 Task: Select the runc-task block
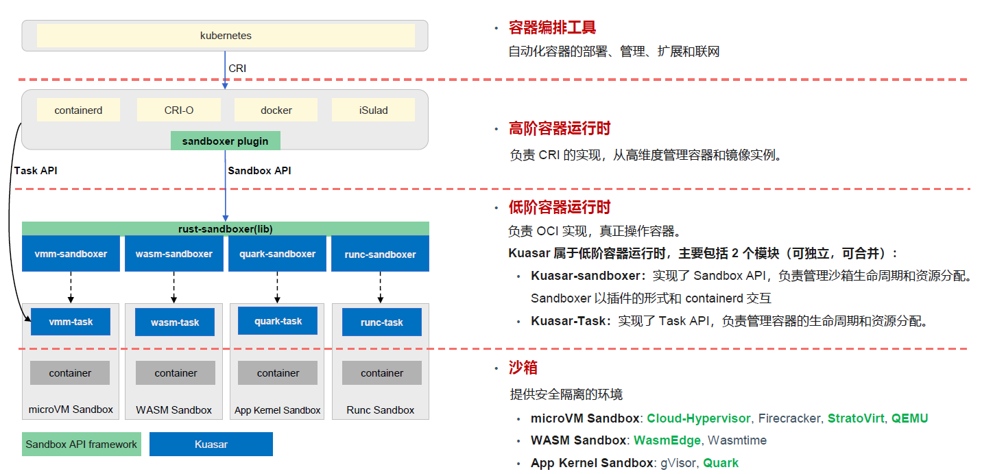coord(382,322)
